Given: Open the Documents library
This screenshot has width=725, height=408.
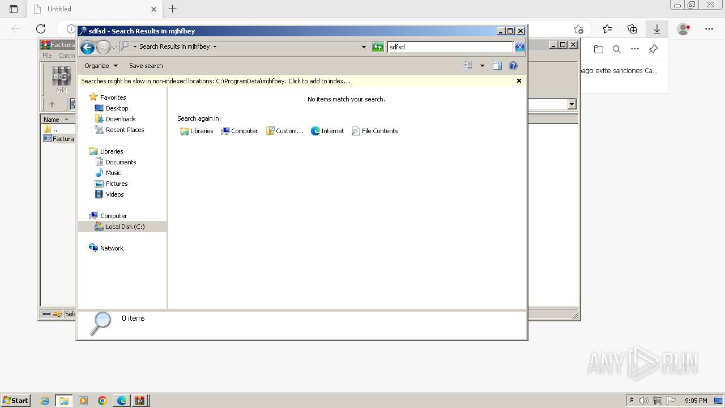Looking at the screenshot, I should (116, 162).
